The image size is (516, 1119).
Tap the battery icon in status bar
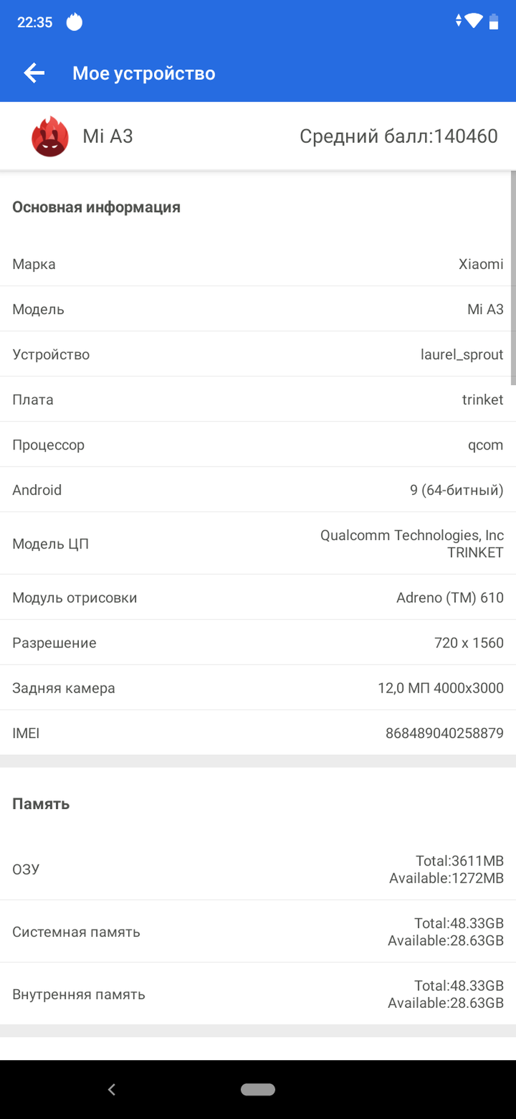pyautogui.click(x=494, y=22)
